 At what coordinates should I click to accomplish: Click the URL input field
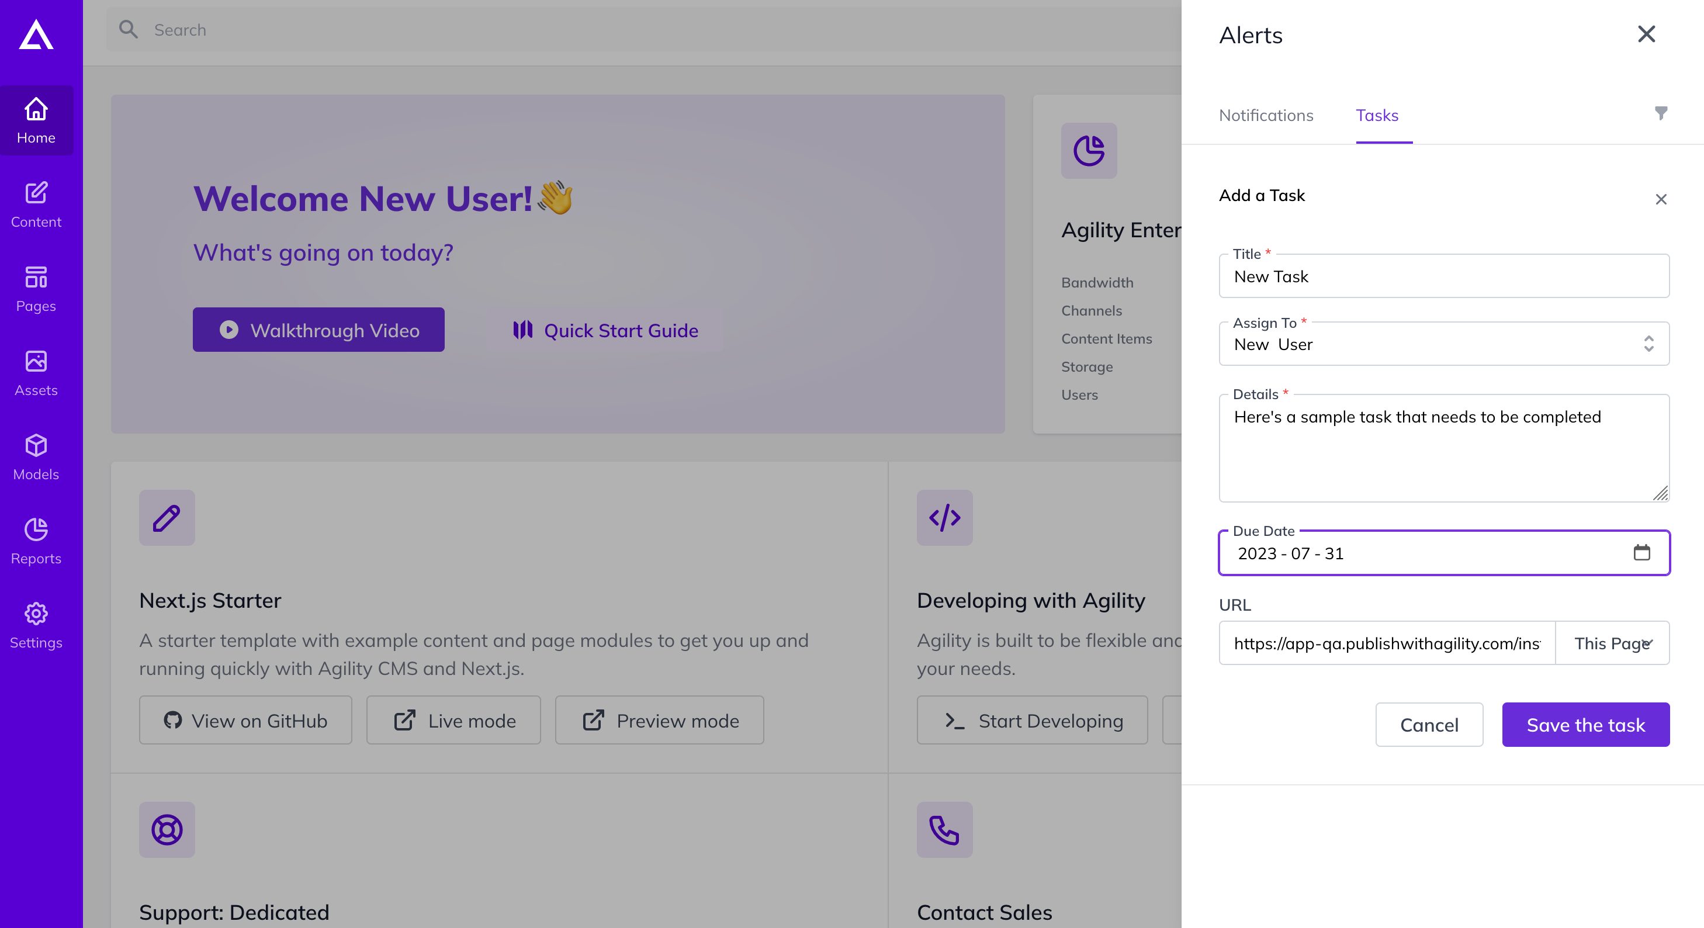[x=1387, y=643]
